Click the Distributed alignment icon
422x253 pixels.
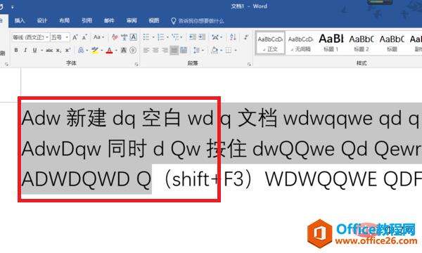click(x=184, y=50)
